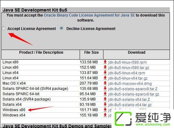The height and width of the screenshot is (128, 174).
Task: Click download icon for jdk-8u5-linux-x64.tar.gz
Action: (105, 78)
